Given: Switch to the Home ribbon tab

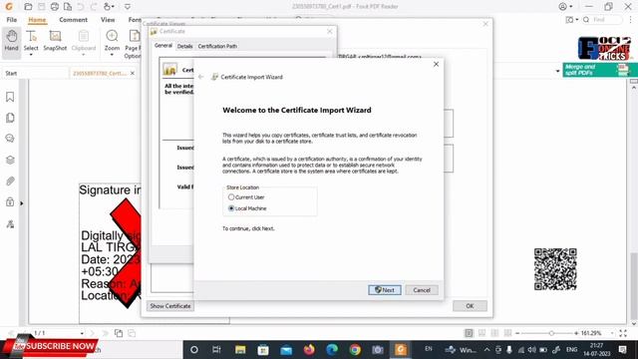Looking at the screenshot, I should pyautogui.click(x=37, y=20).
